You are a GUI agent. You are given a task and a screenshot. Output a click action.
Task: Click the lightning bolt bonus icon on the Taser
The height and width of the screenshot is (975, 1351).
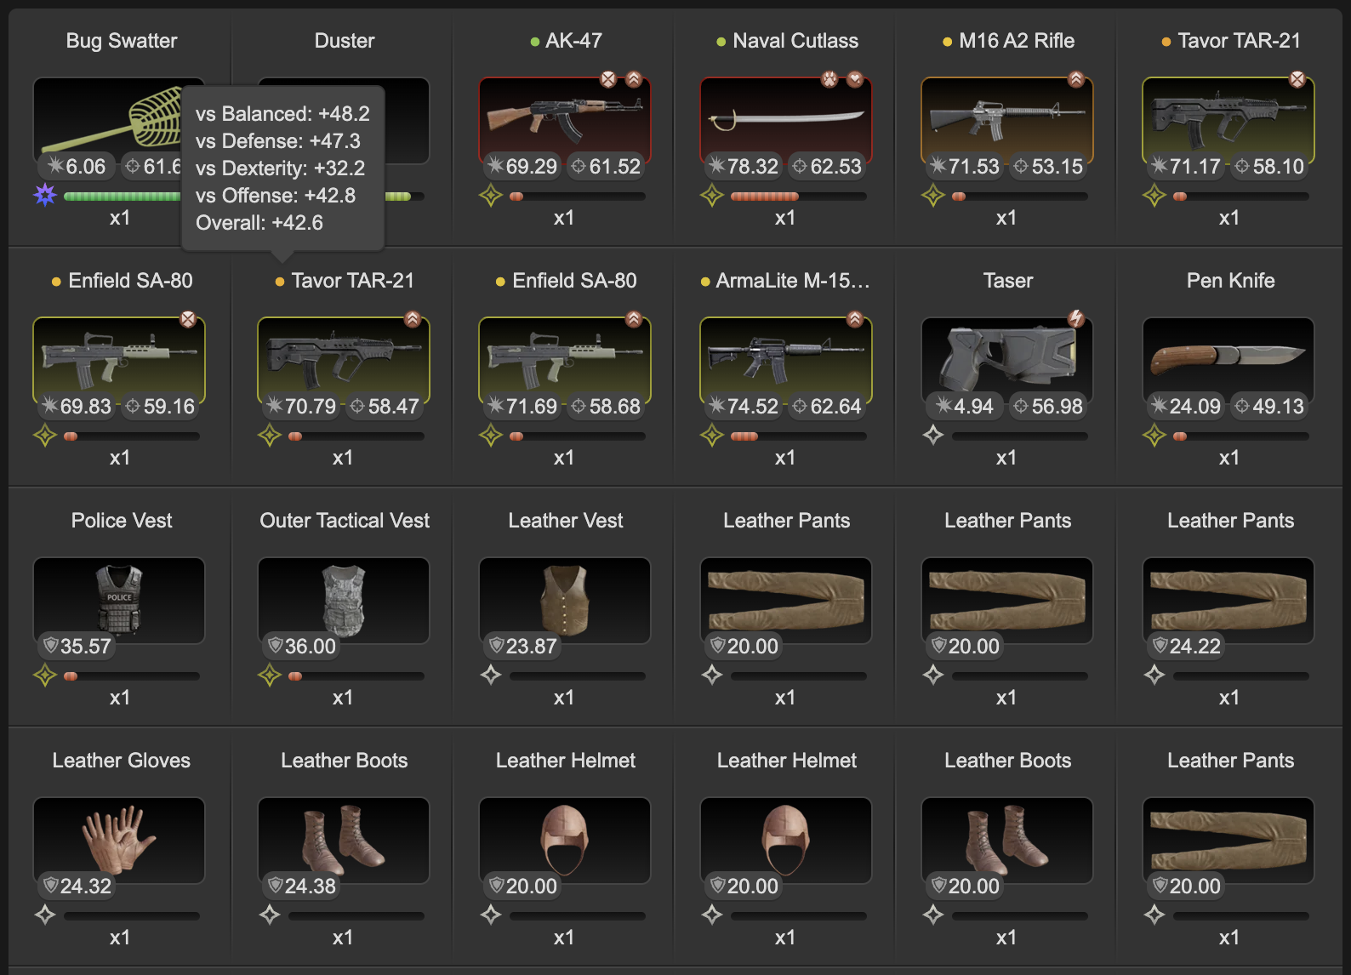pyautogui.click(x=1076, y=319)
